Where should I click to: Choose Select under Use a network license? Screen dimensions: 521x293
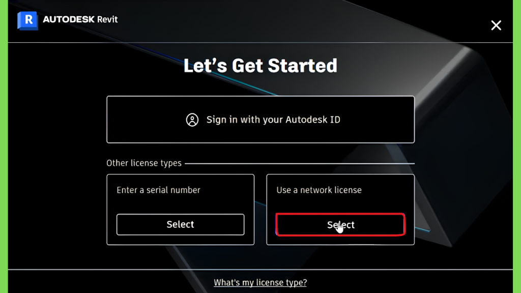(340, 225)
